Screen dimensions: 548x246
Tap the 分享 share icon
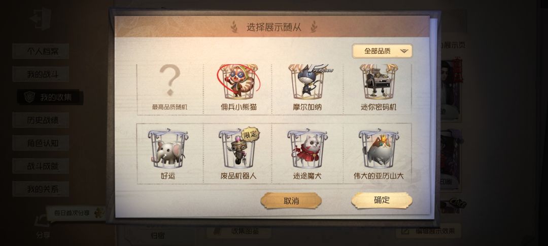(43, 227)
